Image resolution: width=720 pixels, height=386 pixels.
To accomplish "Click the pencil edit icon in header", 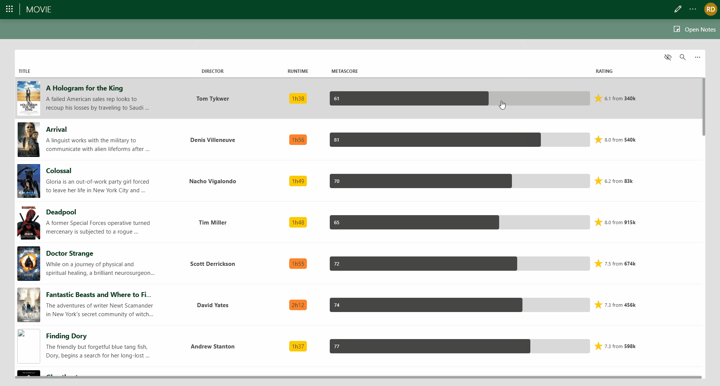I will (x=678, y=9).
